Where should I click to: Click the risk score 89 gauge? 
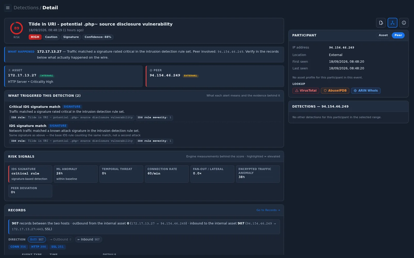tap(17, 28)
